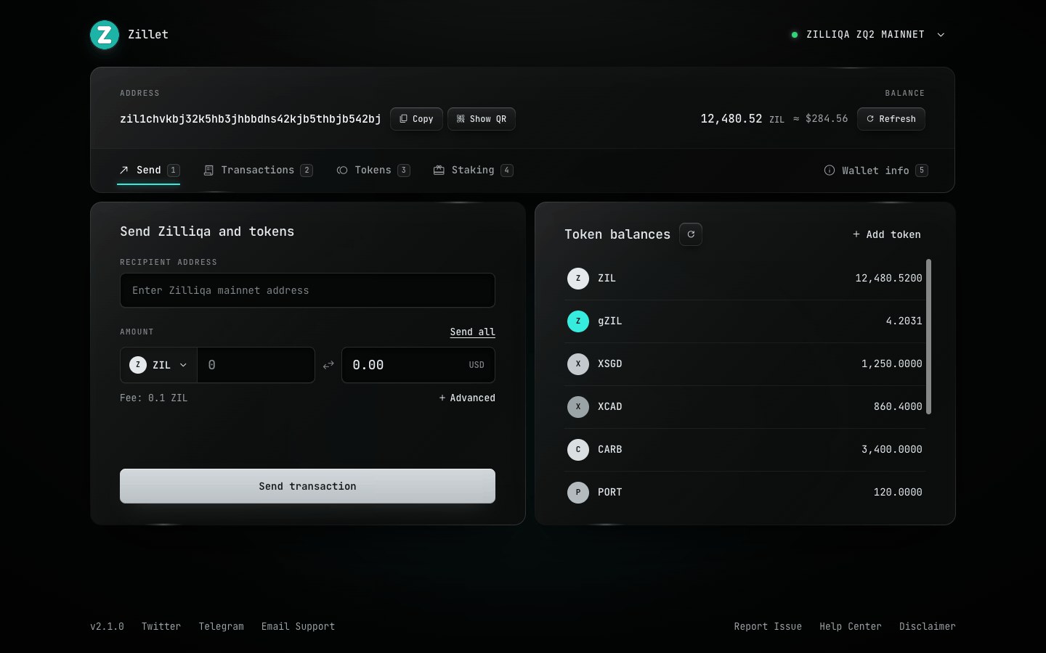
Task: Click the $284.56 balance value
Action: [827, 118]
